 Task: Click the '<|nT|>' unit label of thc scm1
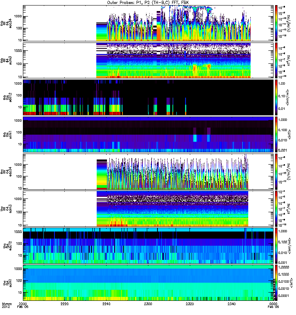coord(291,282)
